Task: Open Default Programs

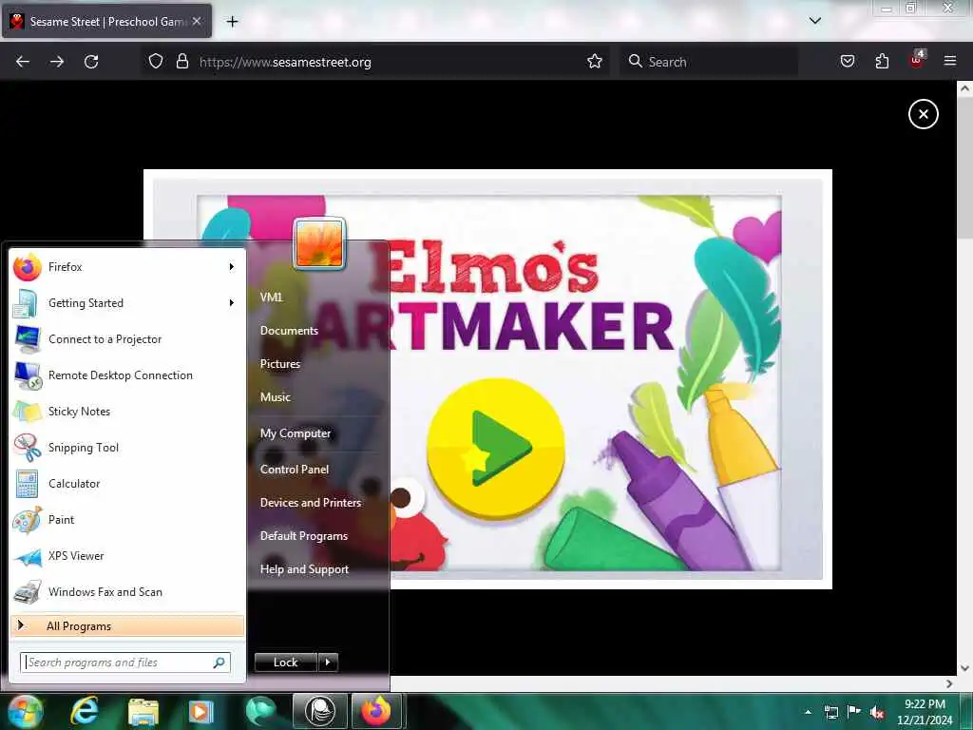Action: (x=303, y=536)
